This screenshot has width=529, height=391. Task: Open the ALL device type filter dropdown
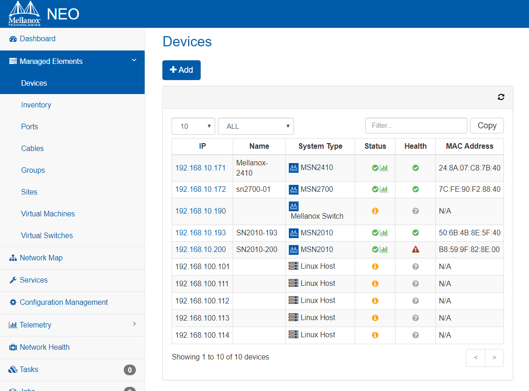[x=256, y=126]
